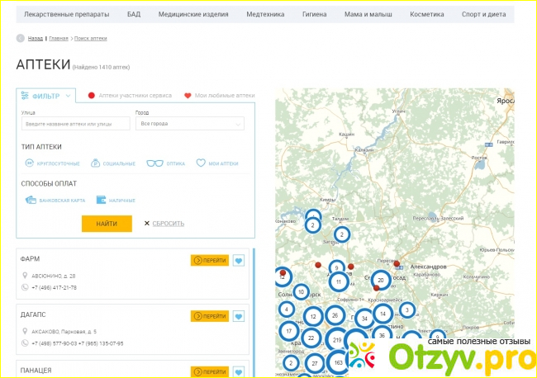537x378 pixels.
Task: Collapse the ФИЛЬТР panel chevron
Action: (x=68, y=96)
